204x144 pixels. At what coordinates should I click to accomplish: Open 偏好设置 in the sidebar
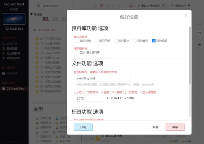12,49
